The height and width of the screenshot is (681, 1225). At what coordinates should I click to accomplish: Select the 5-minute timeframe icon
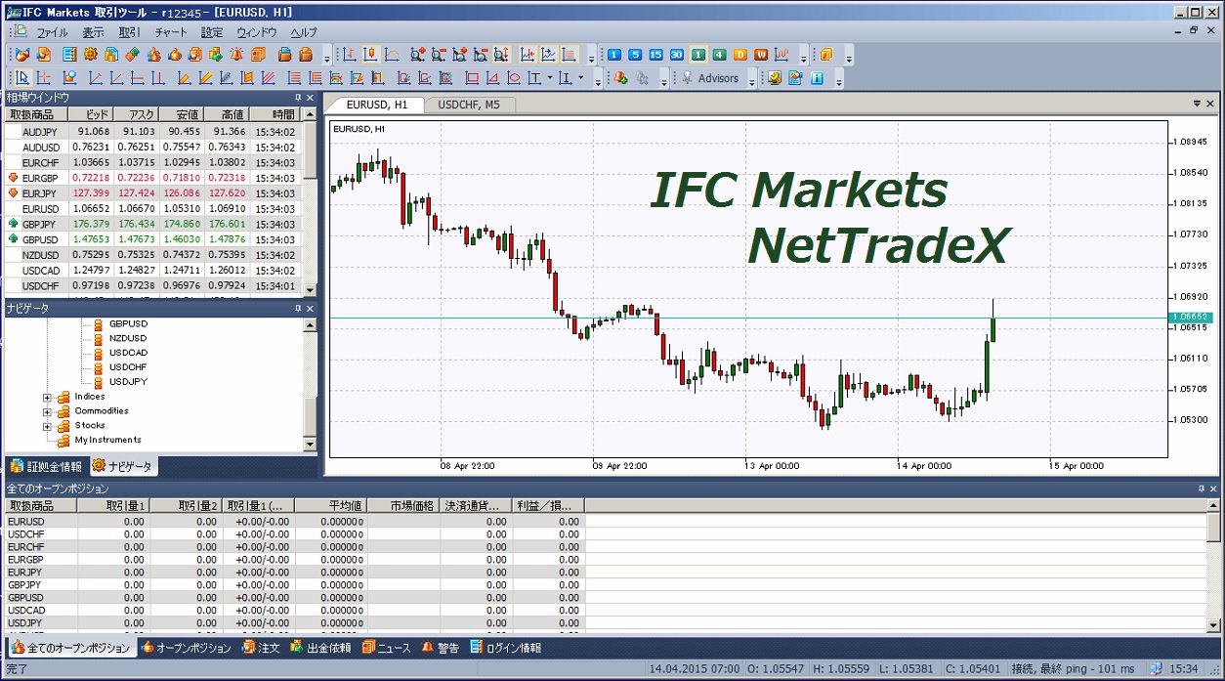point(635,55)
